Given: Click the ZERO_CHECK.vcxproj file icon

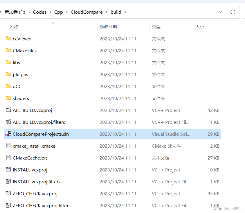Looking at the screenshot, I should [x=8, y=193].
